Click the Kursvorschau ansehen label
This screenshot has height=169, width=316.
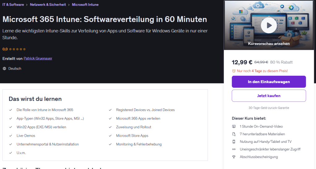pyautogui.click(x=269, y=44)
